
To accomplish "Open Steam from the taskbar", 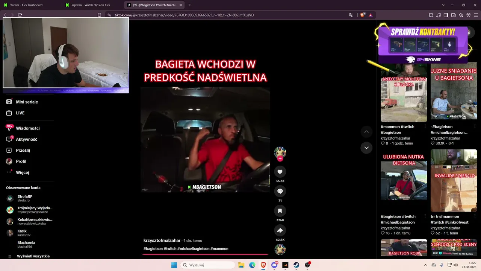I will pyautogui.click(x=296, y=265).
